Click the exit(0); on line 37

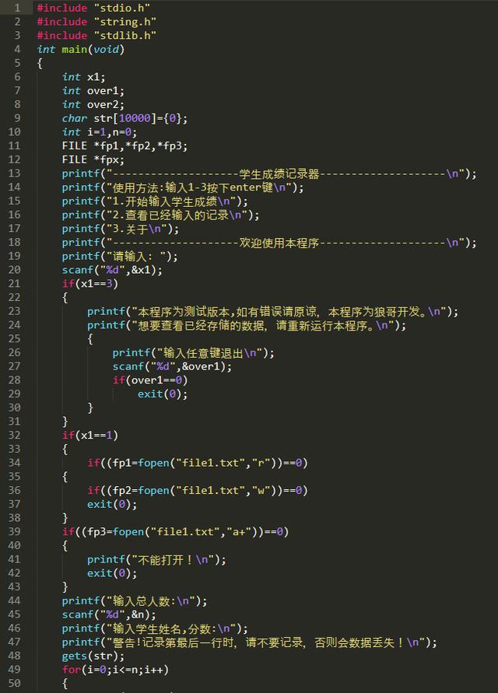coord(112,504)
